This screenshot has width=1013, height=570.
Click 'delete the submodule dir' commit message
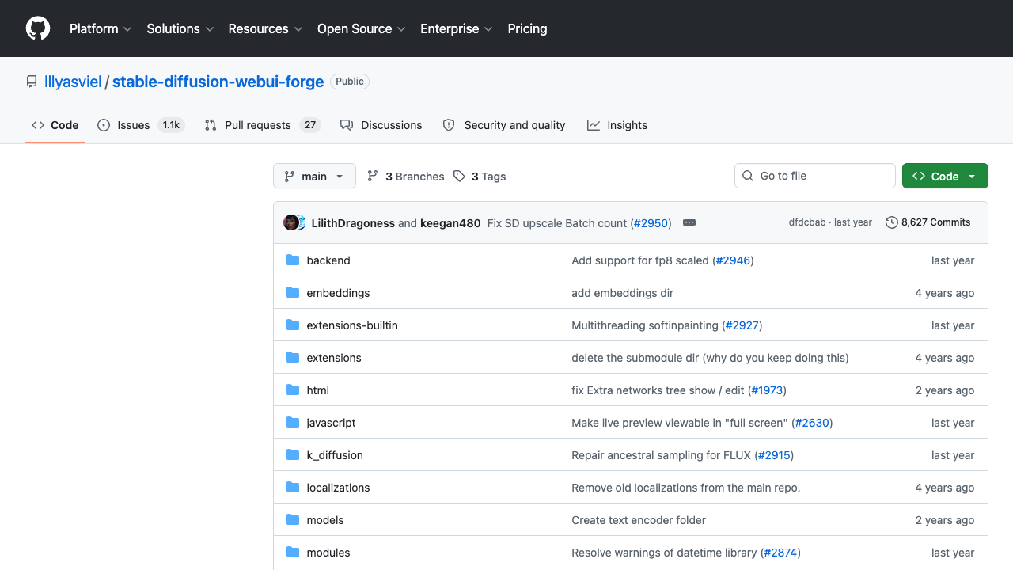(710, 358)
